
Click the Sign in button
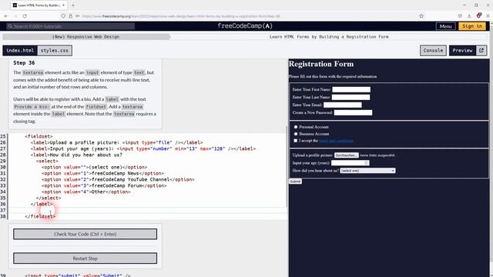(472, 26)
